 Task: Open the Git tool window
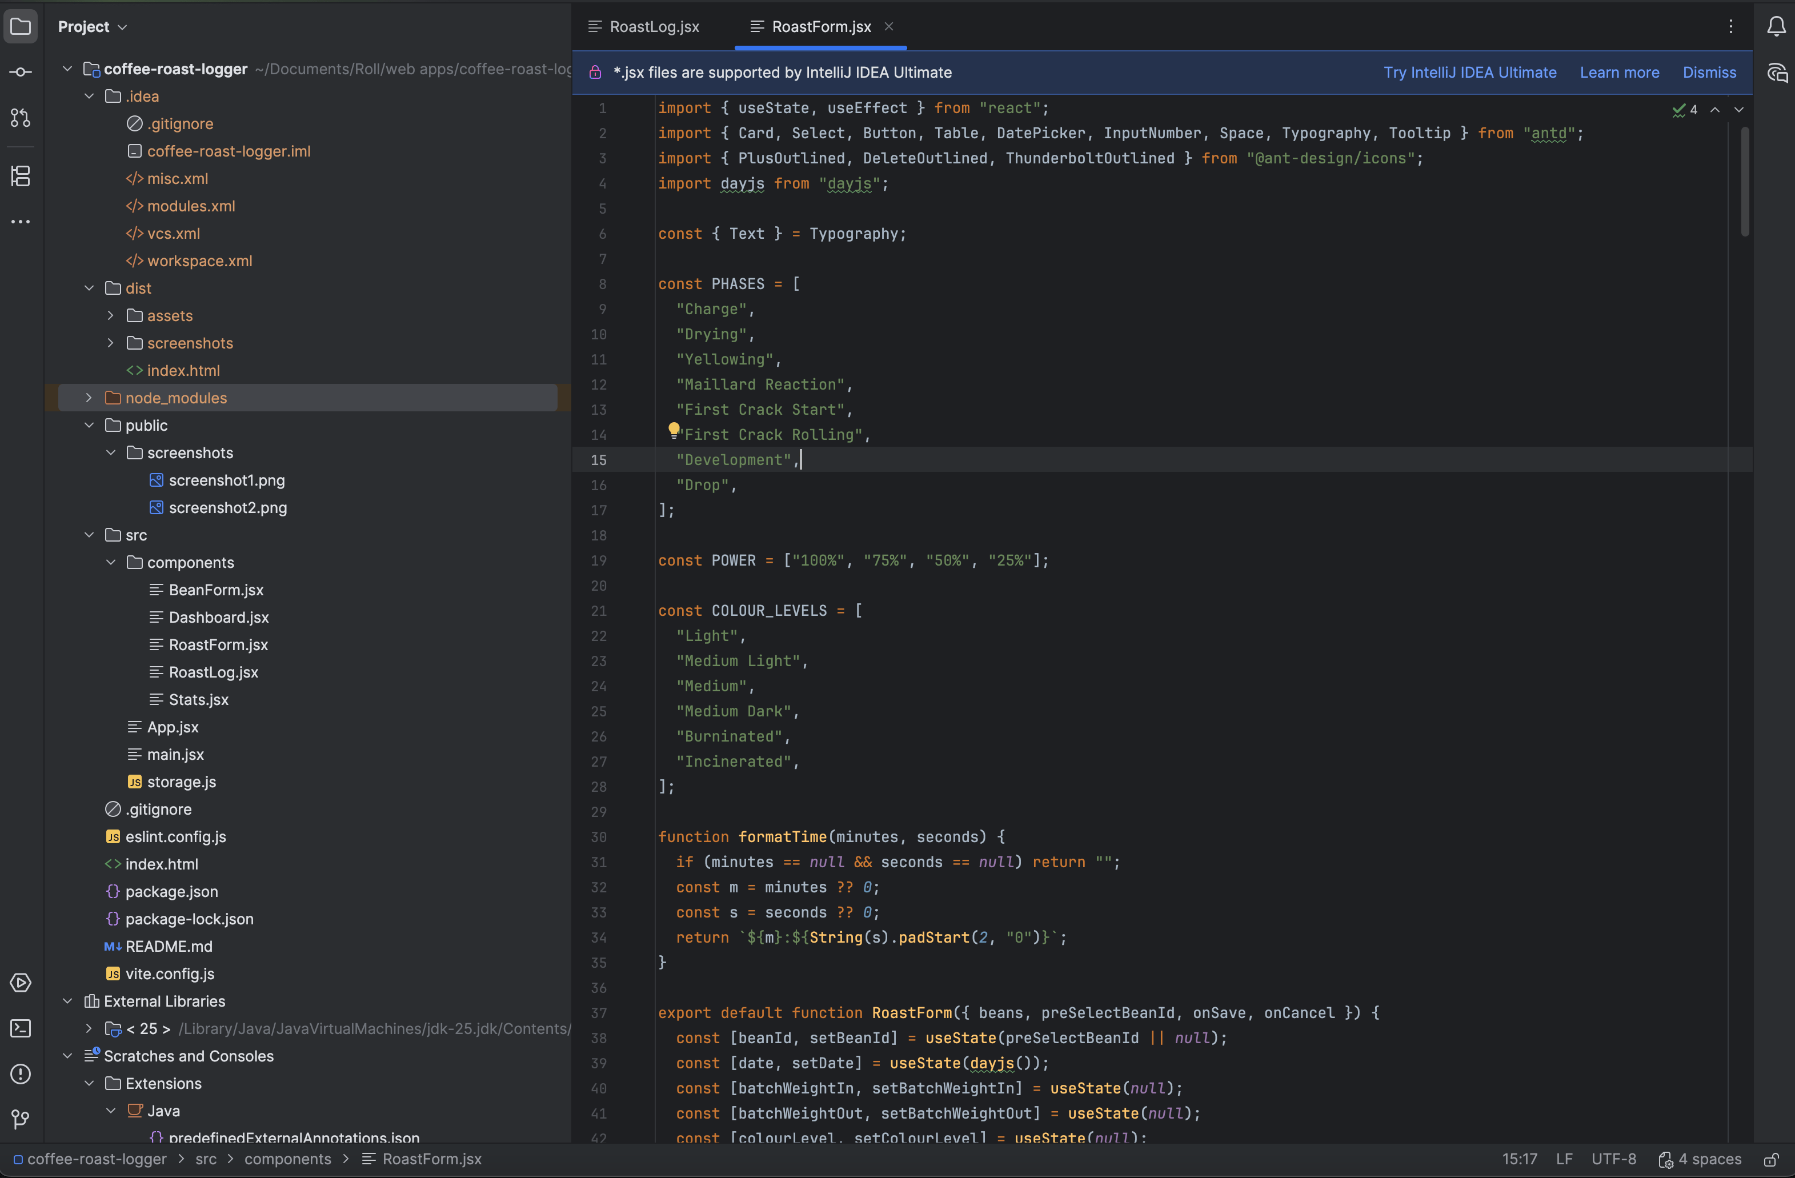tap(21, 1119)
